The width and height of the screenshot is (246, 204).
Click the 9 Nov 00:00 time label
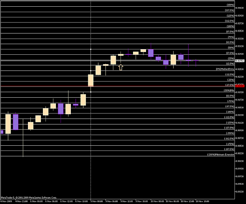[97, 201]
